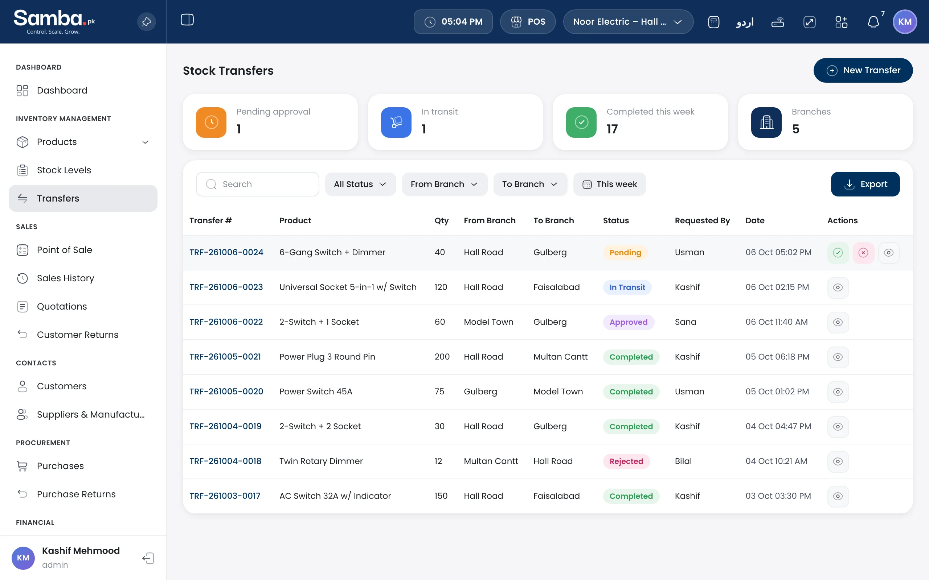Click the Branches building icon
Viewport: 929px width, 580px height.
pos(766,123)
